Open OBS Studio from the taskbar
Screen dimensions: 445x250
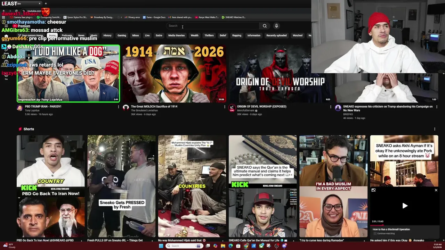click(x=276, y=246)
